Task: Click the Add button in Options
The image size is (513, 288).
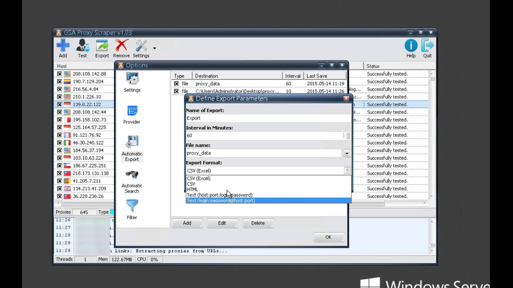Action: pos(187,223)
